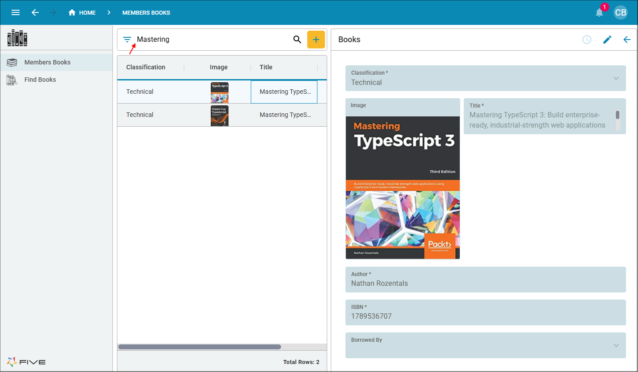The height and width of the screenshot is (372, 638).
Task: Click Technical cell in first row
Action: click(151, 92)
